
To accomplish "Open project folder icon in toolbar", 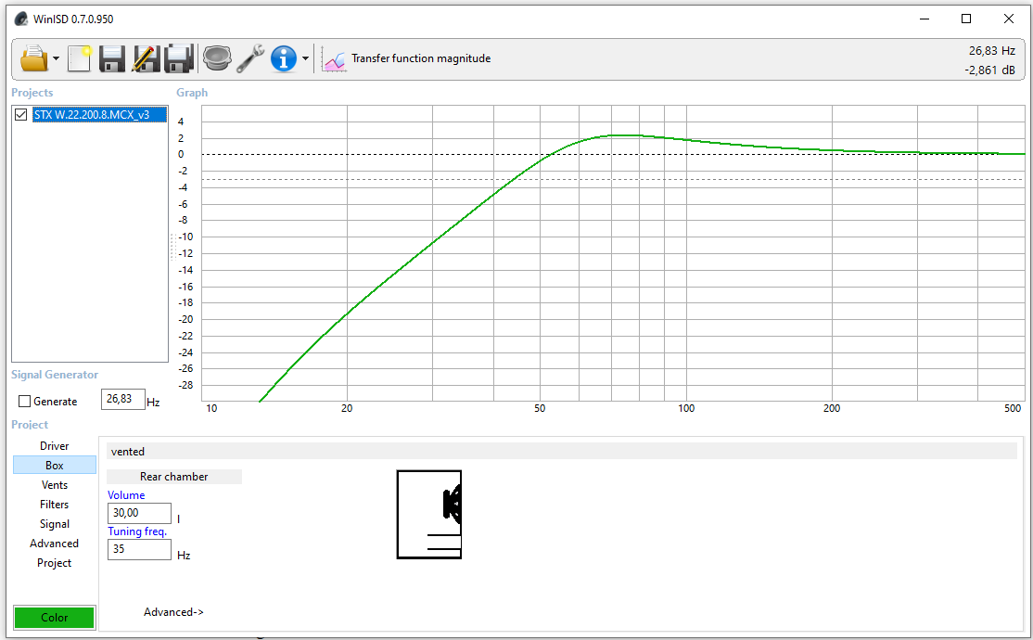I will click(34, 58).
